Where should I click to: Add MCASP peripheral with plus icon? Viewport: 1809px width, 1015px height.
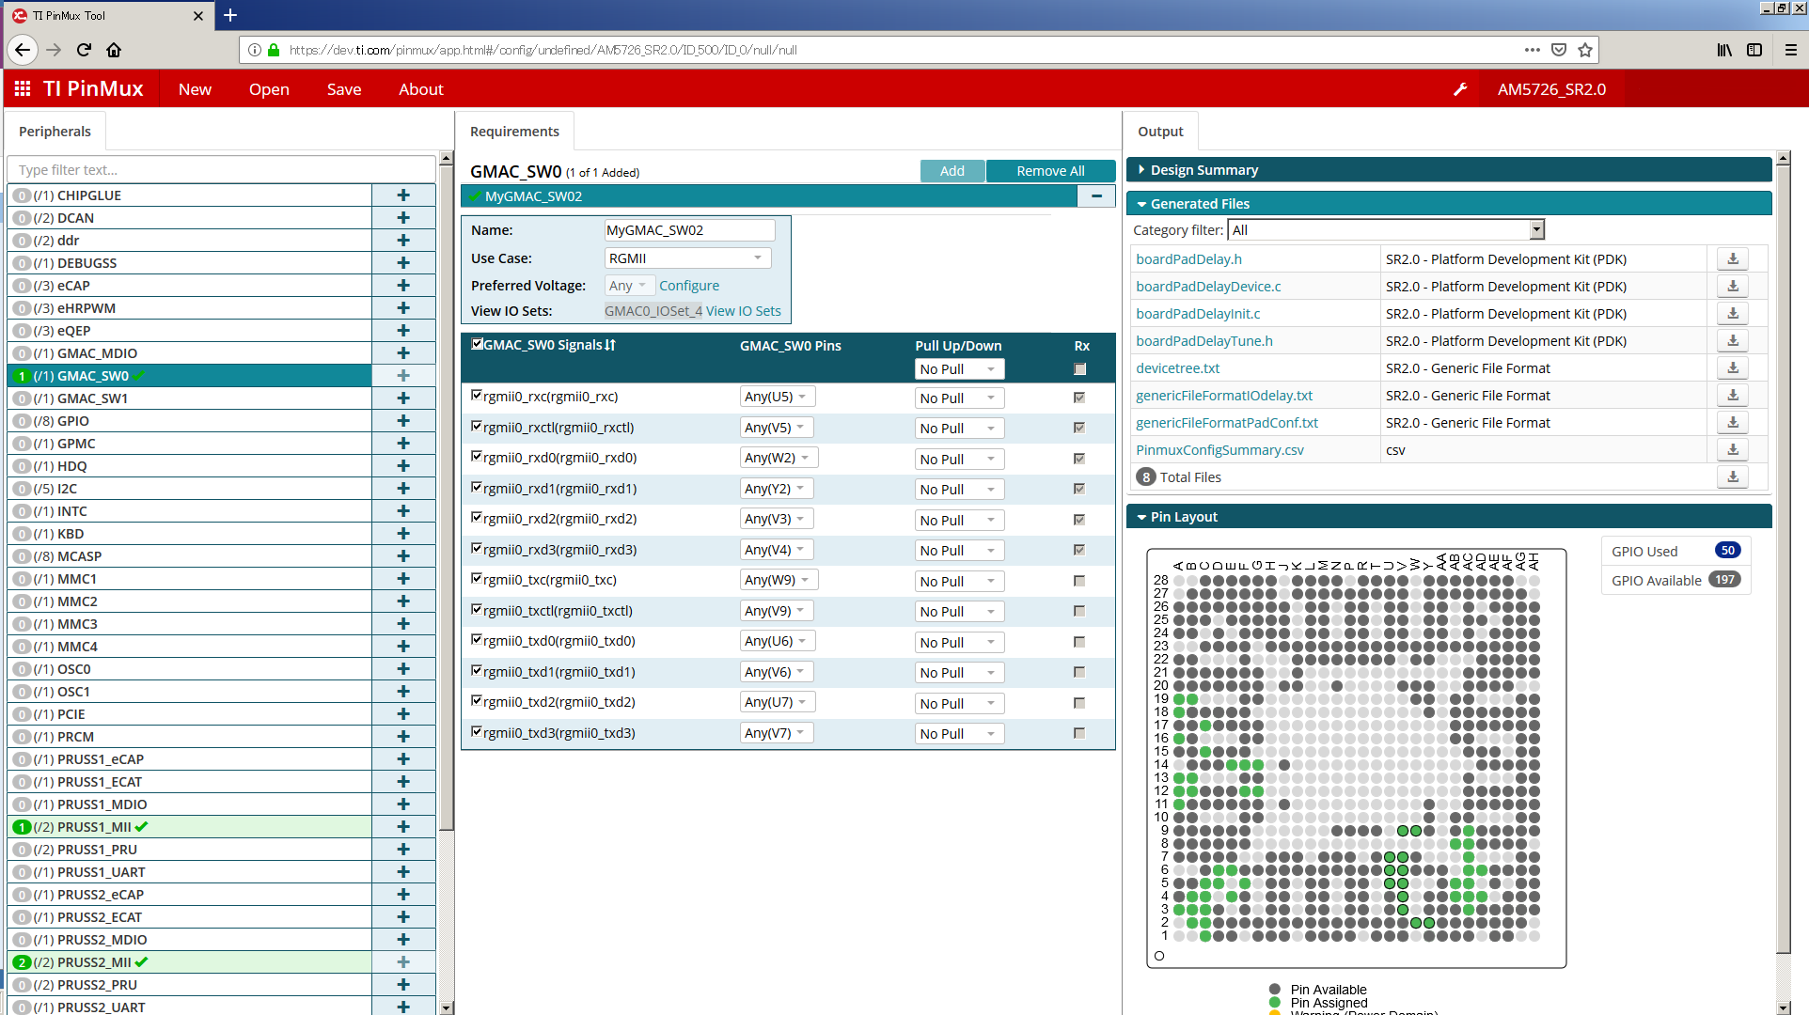pyautogui.click(x=403, y=556)
